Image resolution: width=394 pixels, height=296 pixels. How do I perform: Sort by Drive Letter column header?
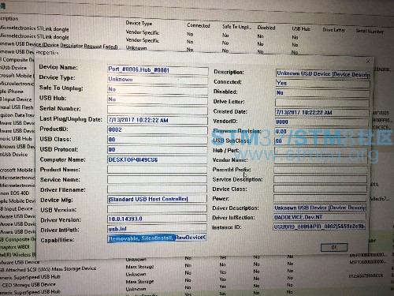pos(333,30)
